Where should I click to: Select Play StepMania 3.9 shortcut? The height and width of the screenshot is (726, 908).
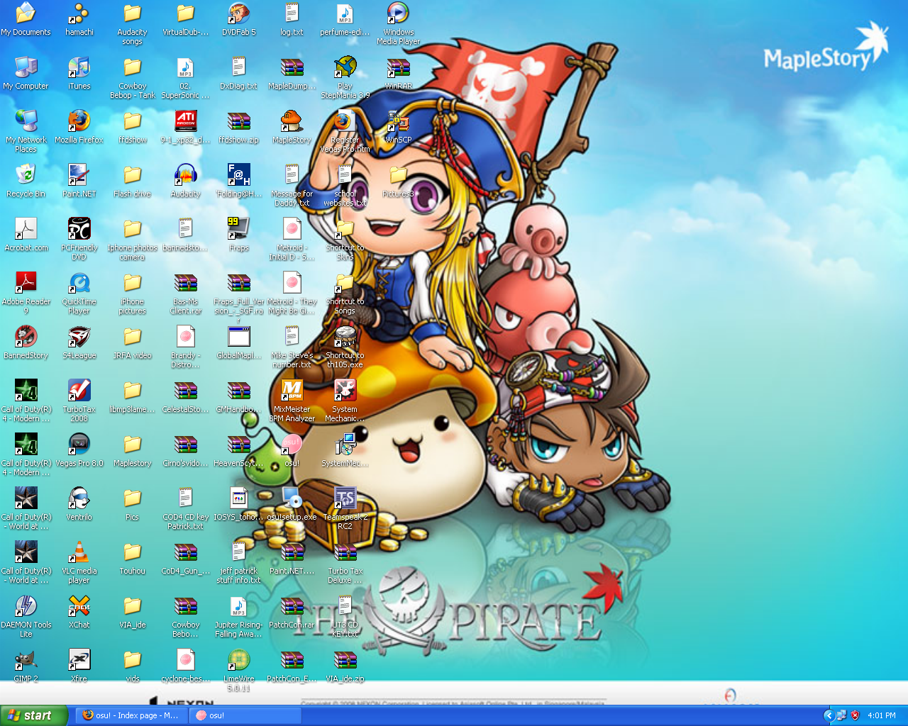[345, 67]
